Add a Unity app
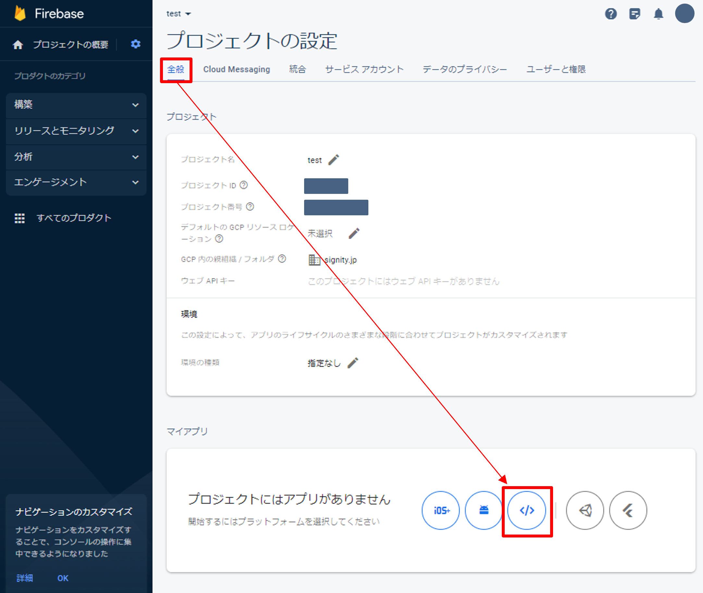Image resolution: width=703 pixels, height=593 pixels. click(585, 510)
